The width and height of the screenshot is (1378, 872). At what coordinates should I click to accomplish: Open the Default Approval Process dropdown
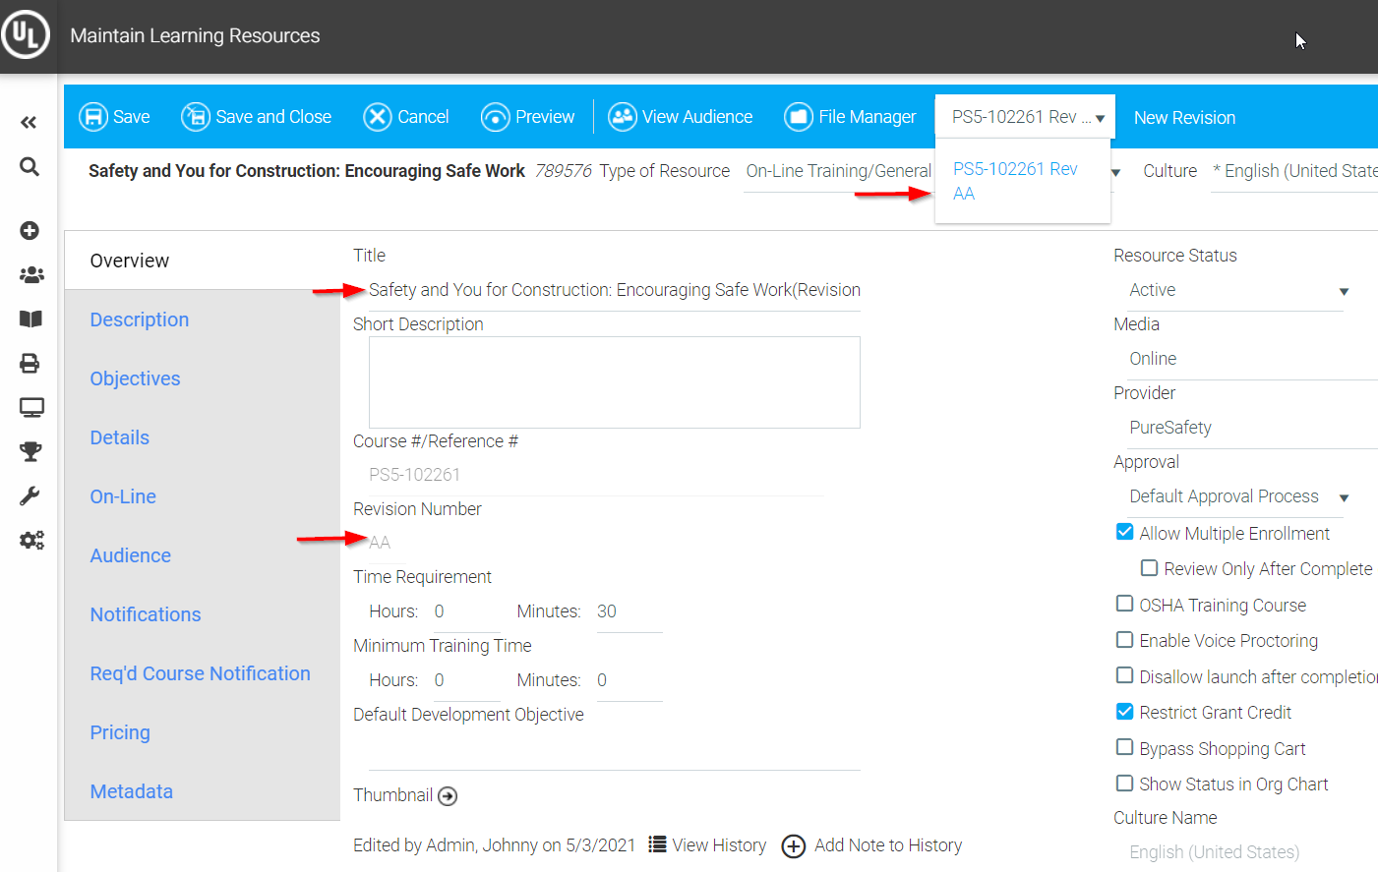(x=1344, y=497)
